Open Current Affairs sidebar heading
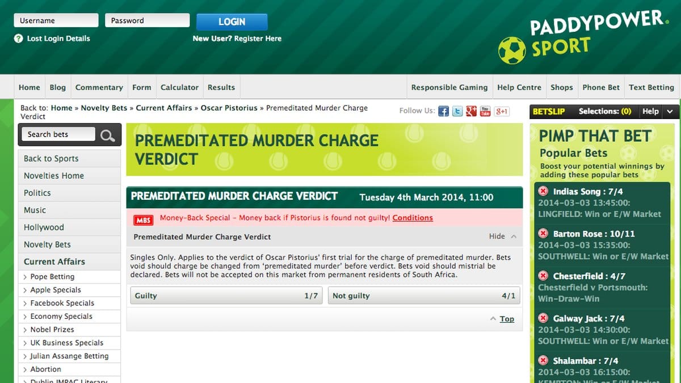The height and width of the screenshot is (383, 681). click(69, 262)
